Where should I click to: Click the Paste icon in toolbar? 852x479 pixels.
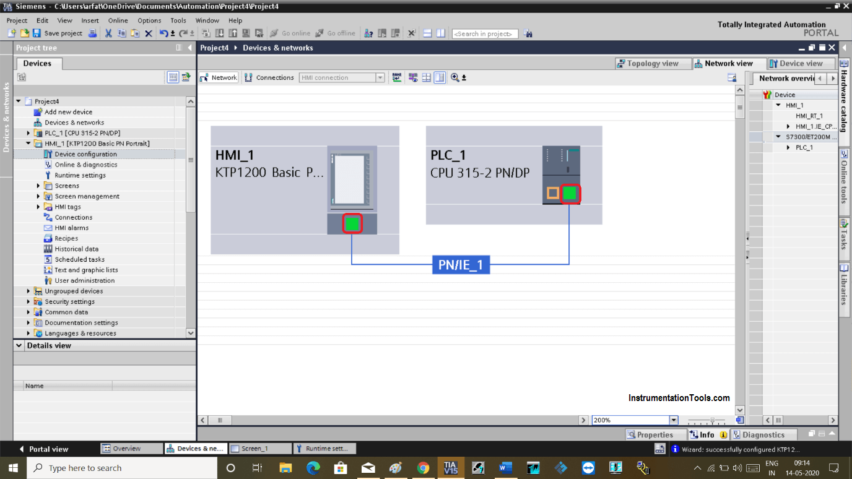pyautogui.click(x=134, y=33)
